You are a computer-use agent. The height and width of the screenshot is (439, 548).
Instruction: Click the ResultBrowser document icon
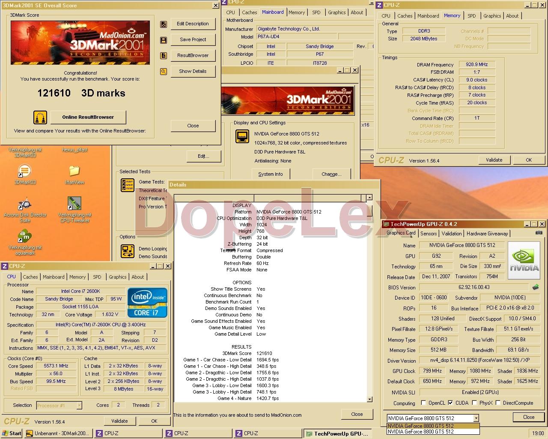click(x=163, y=56)
